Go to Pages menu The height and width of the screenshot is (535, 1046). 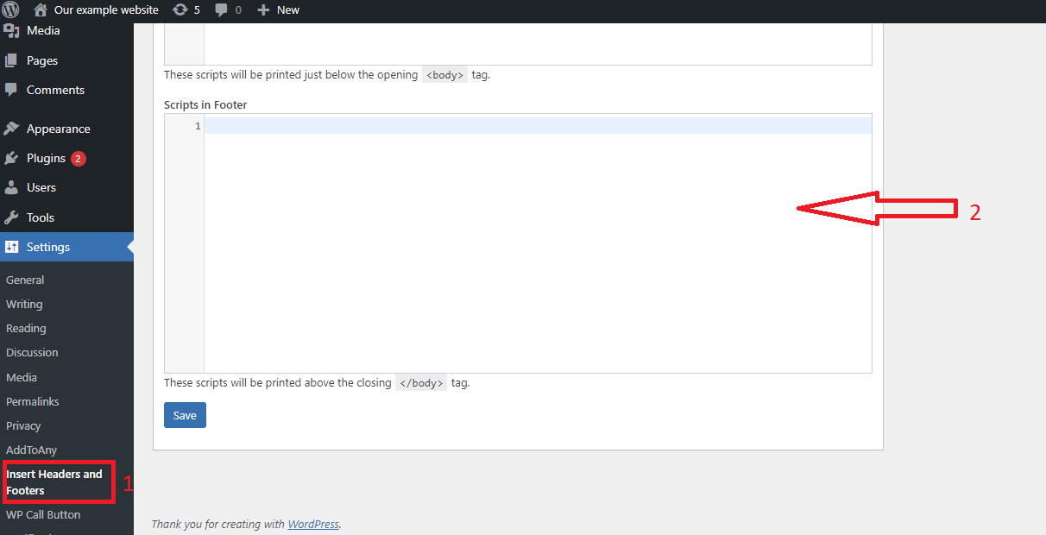(42, 60)
